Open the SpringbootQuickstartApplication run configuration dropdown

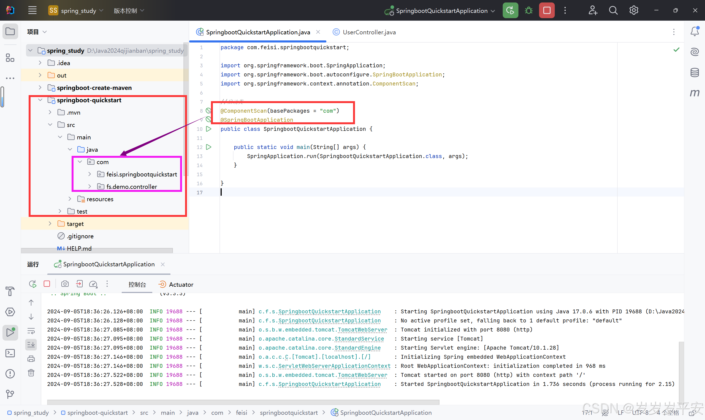[440, 10]
